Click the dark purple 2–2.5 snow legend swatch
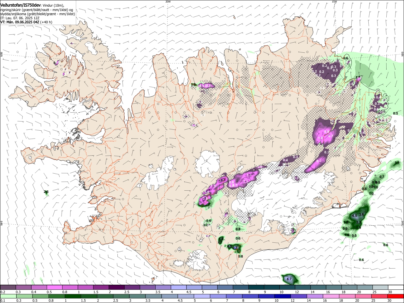This screenshot has height=303, width=404. coord(116,287)
